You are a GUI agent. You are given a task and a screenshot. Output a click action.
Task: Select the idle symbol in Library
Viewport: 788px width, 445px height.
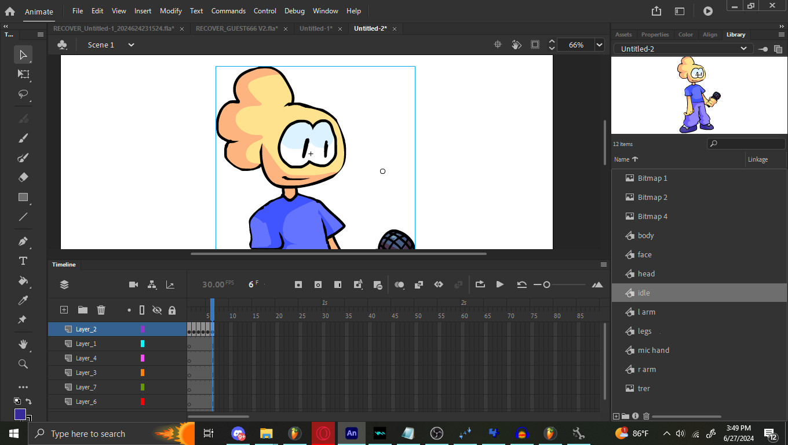[644, 293]
